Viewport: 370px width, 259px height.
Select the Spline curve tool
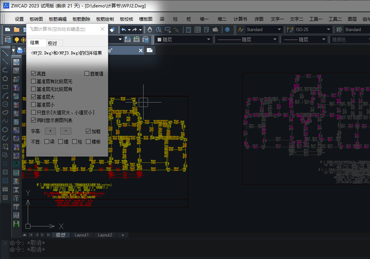5,121
